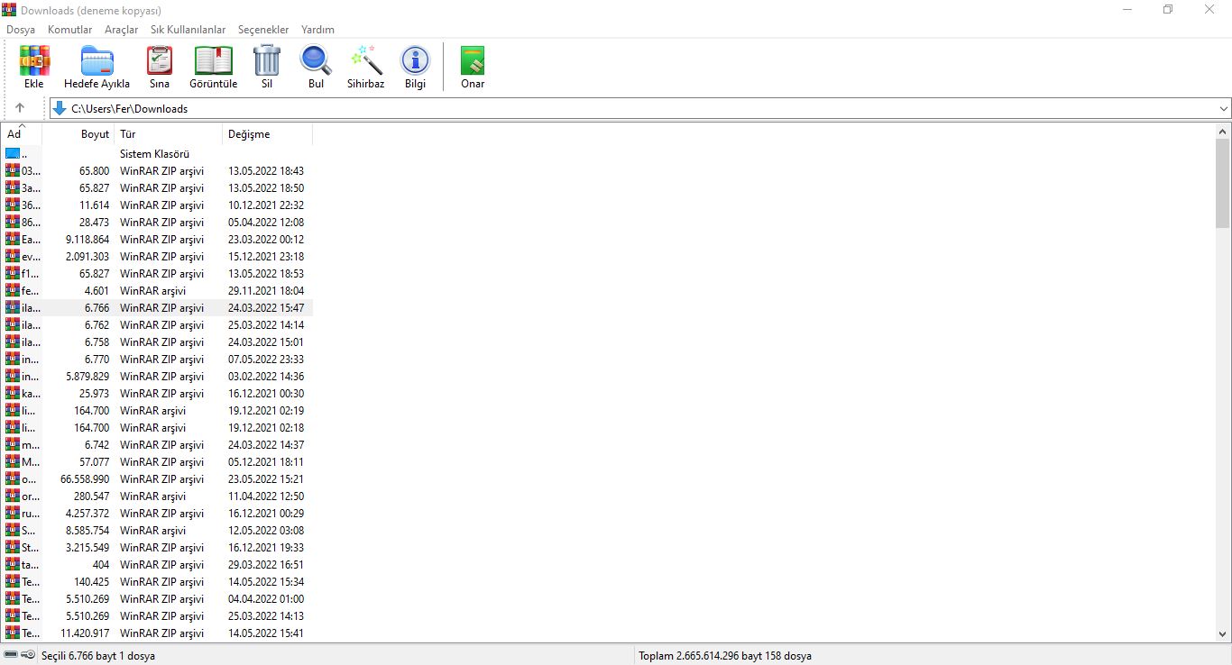Open the Bul search tool
This screenshot has width=1232, height=665.
[x=316, y=60]
